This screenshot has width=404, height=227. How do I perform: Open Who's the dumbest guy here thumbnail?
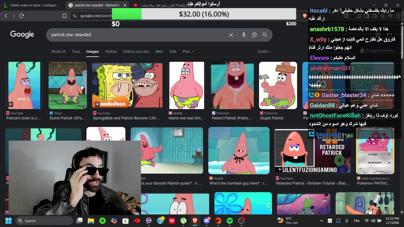239,150
